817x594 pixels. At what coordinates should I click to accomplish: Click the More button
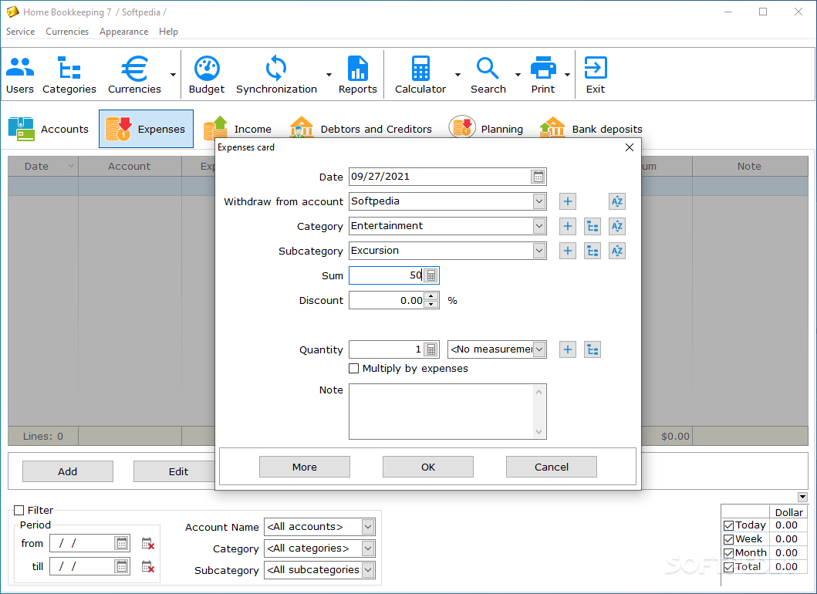point(304,467)
